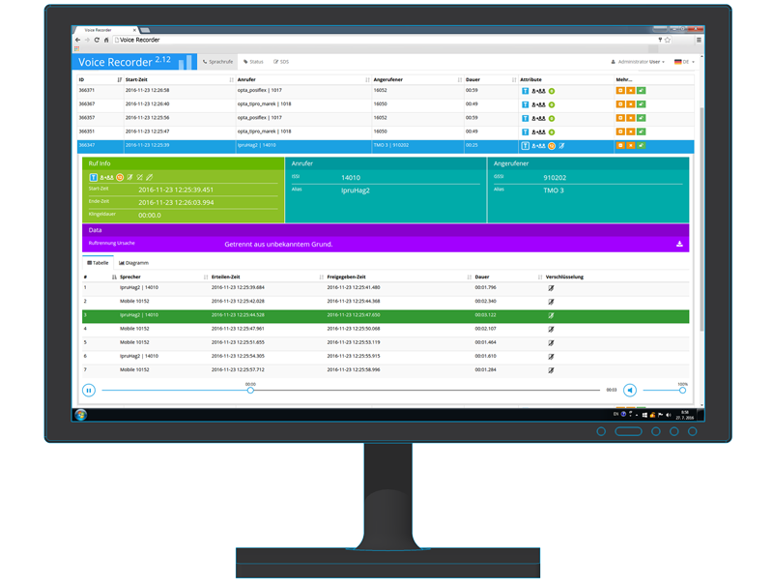
Task: Click the encryption icon in speaker row 1
Action: pyautogui.click(x=551, y=288)
